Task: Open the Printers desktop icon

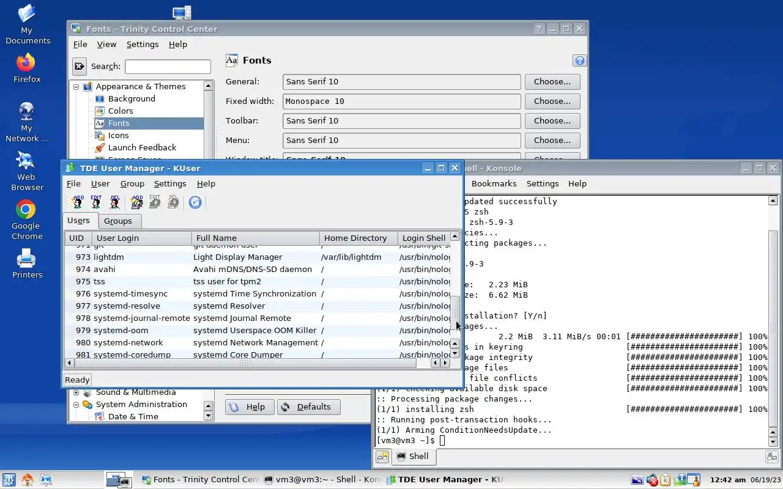Action: point(27,263)
